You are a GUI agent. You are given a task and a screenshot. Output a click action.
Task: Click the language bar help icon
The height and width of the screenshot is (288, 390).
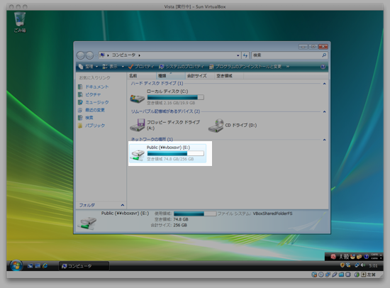click(x=366, y=257)
